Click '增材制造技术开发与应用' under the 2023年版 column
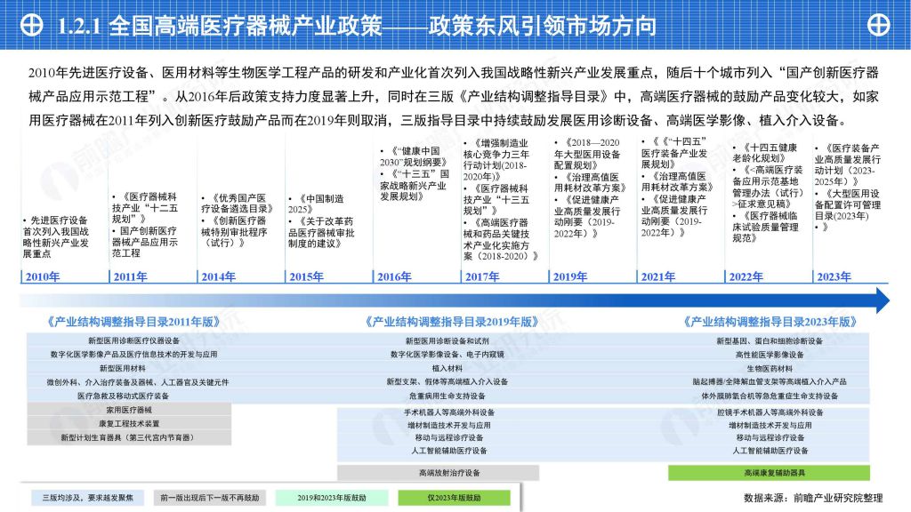Image resolution: width=911 pixels, height=512 pixels. [x=770, y=425]
